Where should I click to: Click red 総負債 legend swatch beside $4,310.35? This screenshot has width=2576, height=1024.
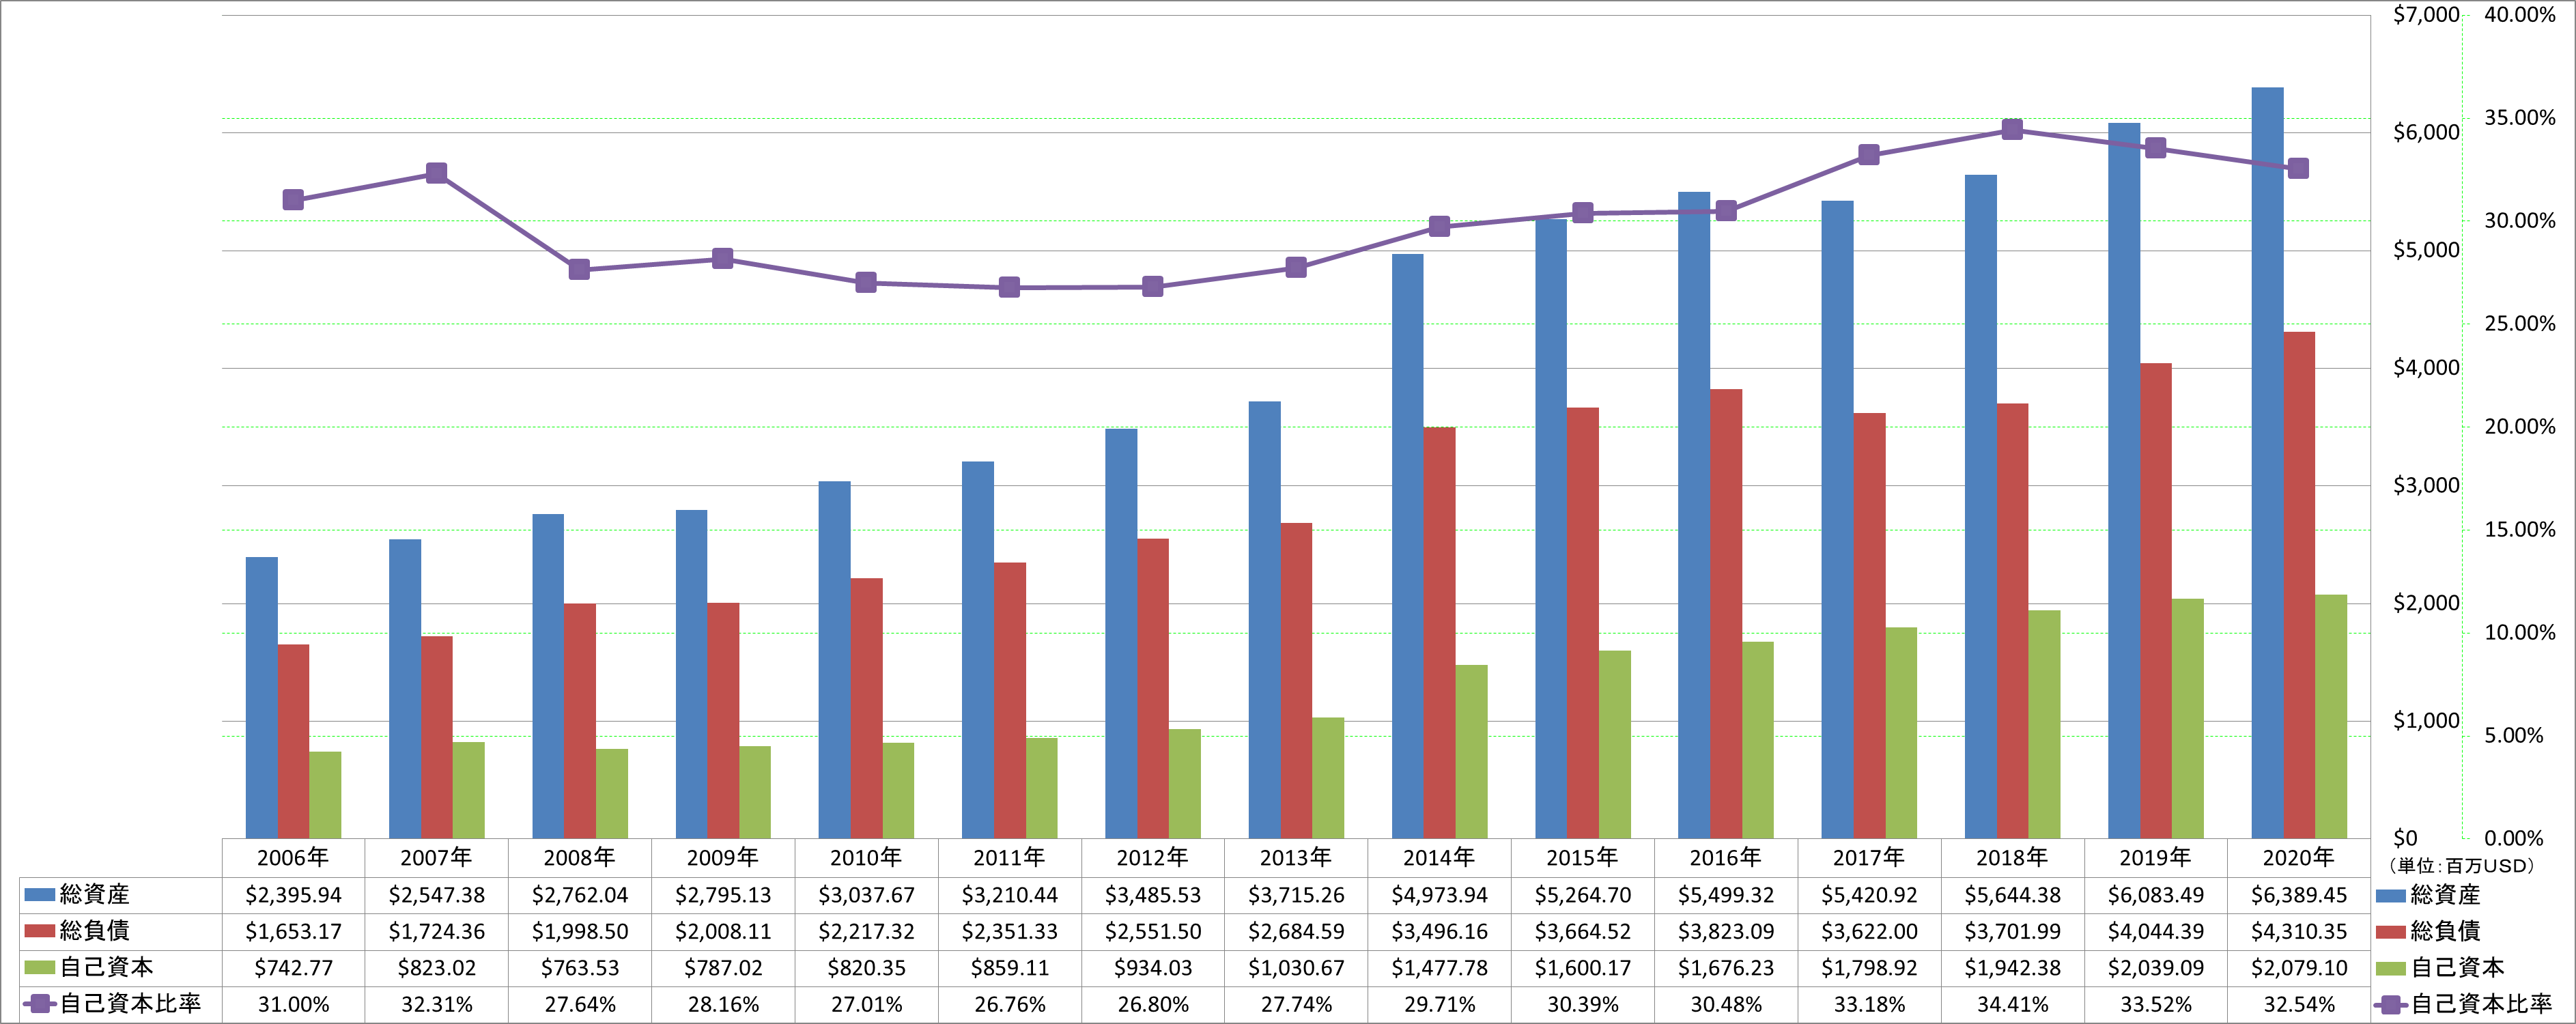point(2391,931)
